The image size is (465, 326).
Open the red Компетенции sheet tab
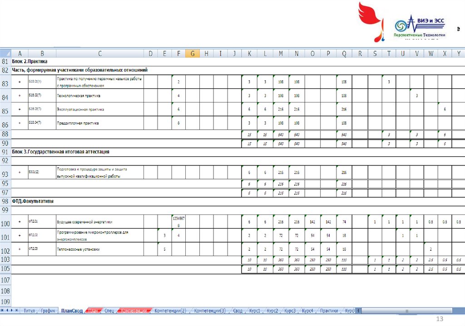click(134, 311)
